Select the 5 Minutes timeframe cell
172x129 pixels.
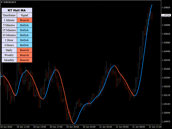coord(9,25)
